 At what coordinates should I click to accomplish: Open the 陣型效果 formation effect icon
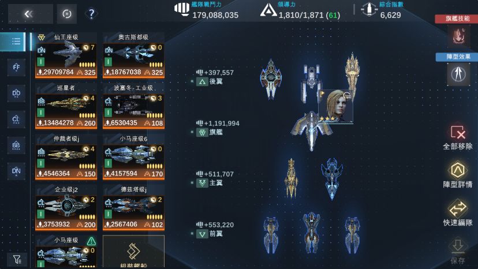(x=458, y=74)
